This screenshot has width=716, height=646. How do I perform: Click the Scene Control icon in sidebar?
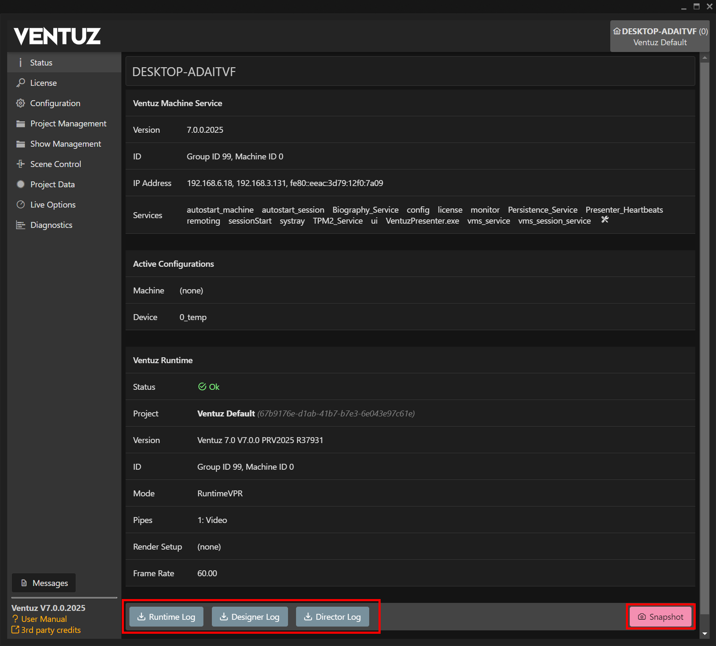point(20,164)
